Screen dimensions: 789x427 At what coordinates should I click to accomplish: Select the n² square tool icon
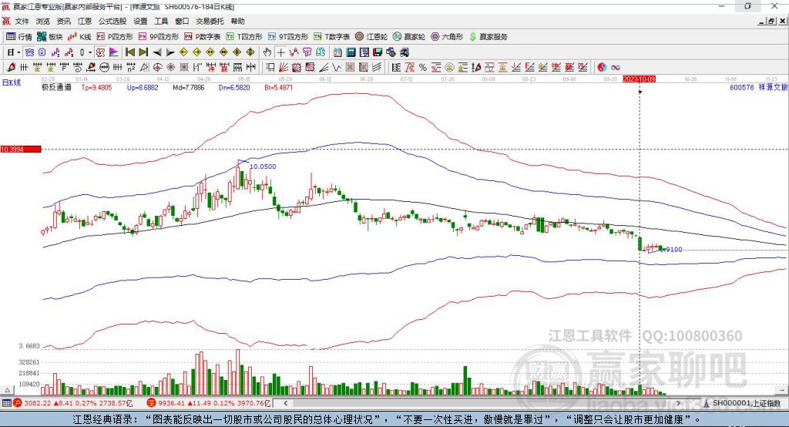(x=131, y=68)
